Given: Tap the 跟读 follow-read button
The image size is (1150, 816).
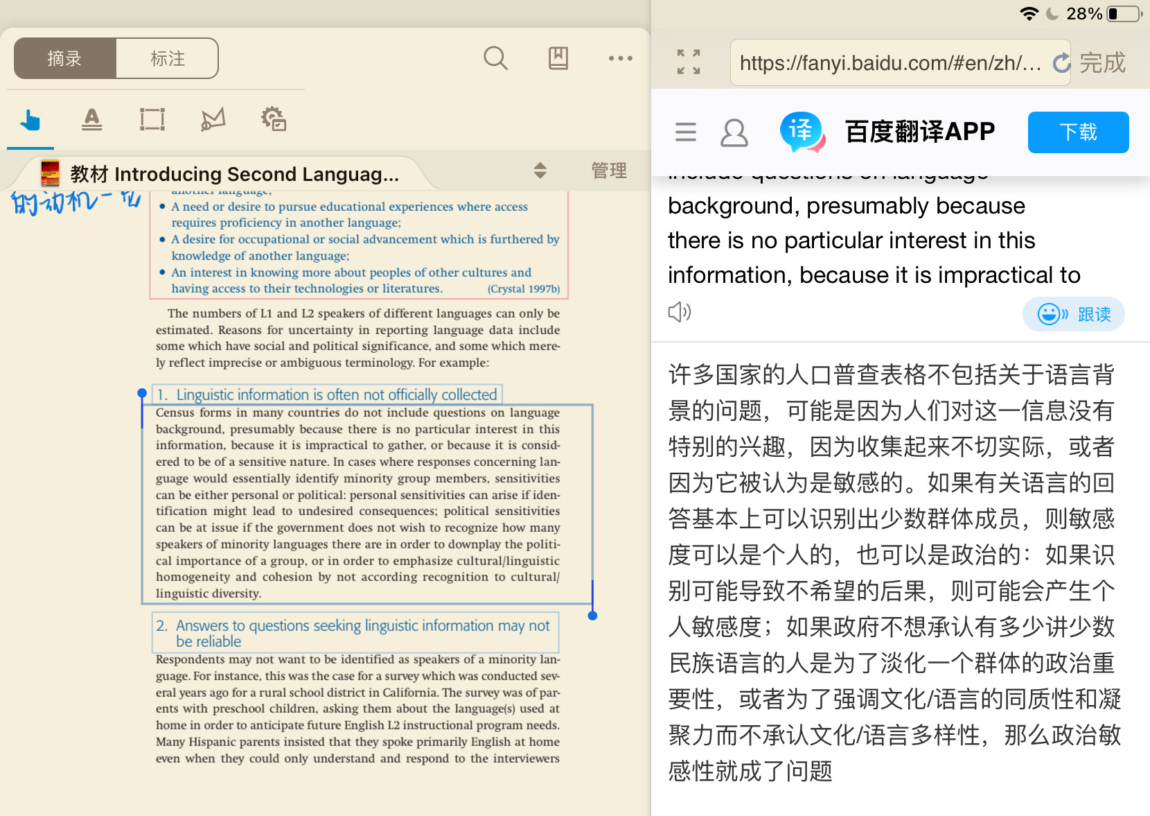Looking at the screenshot, I should coord(1074,314).
